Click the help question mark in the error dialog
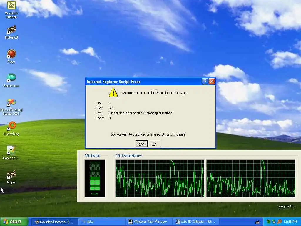301x226 pixels. 205,82
